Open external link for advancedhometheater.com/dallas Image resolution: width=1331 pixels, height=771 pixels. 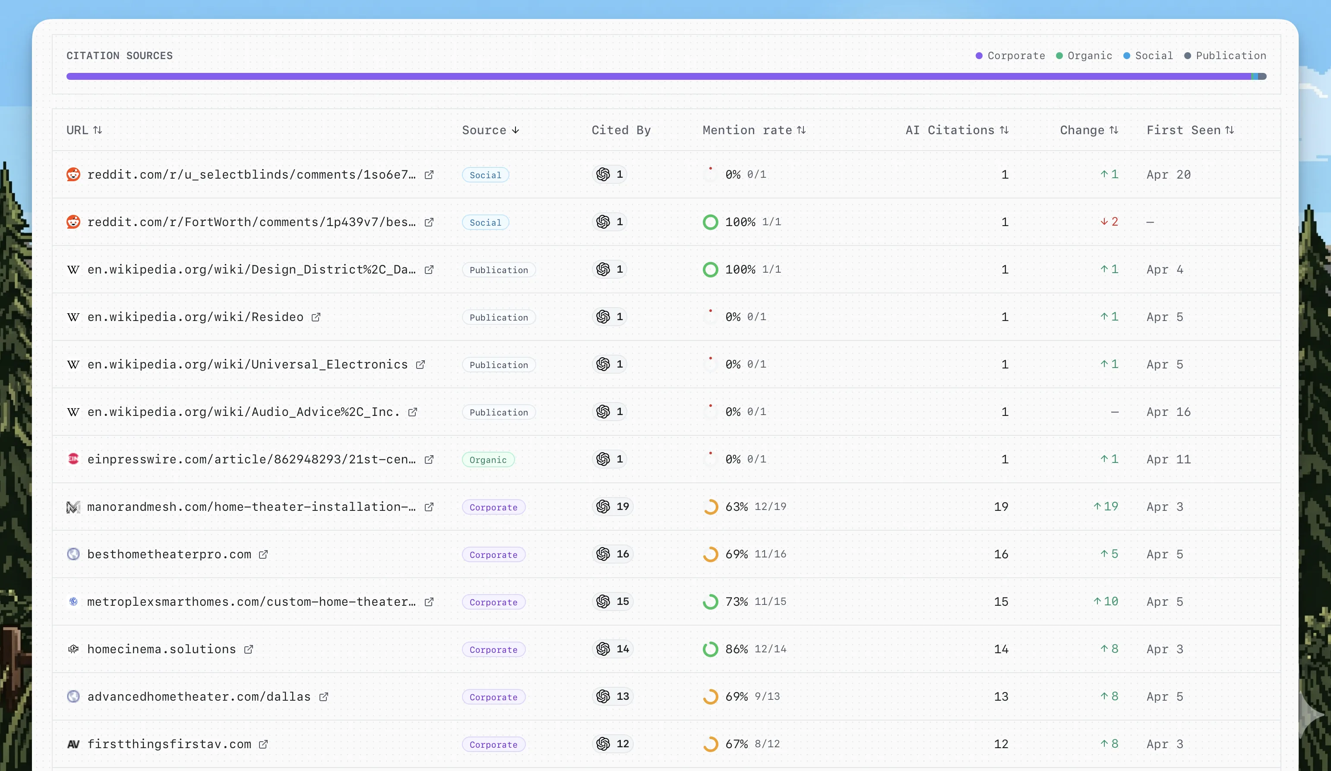323,697
